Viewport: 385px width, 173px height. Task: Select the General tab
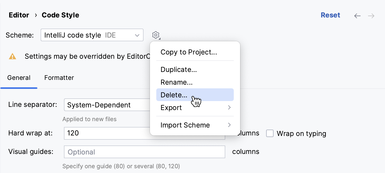point(19,78)
